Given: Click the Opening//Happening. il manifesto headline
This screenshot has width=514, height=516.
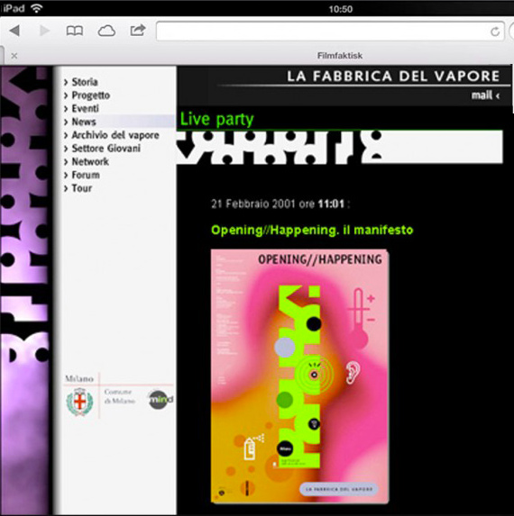Looking at the screenshot, I should click(312, 230).
